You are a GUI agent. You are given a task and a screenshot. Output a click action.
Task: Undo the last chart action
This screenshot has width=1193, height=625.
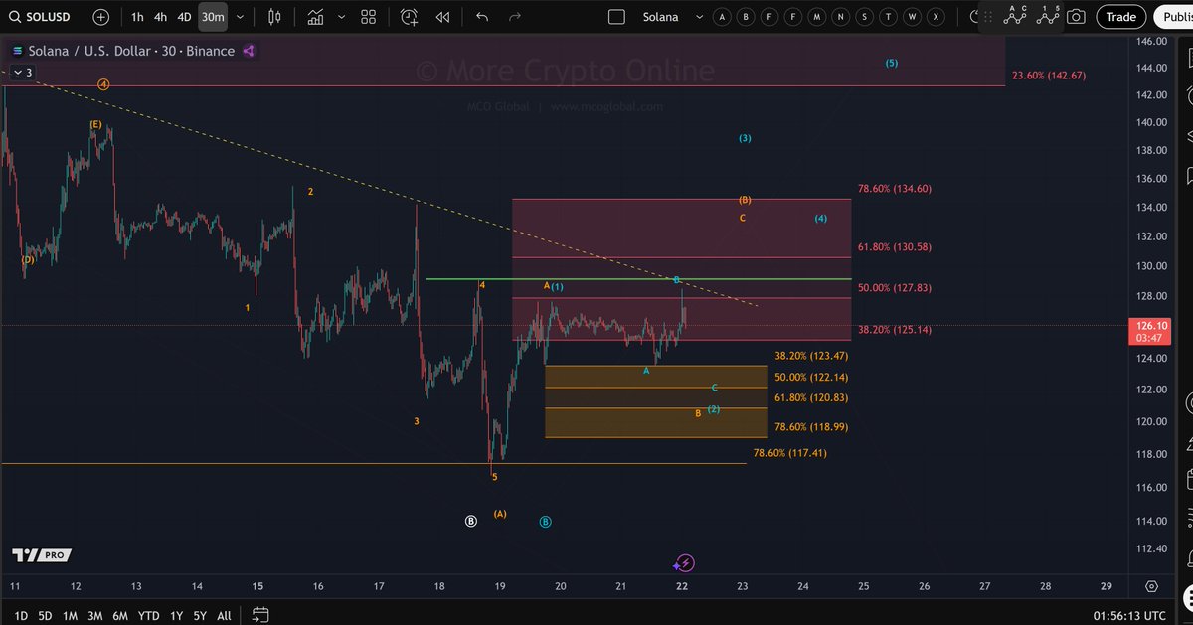(482, 17)
